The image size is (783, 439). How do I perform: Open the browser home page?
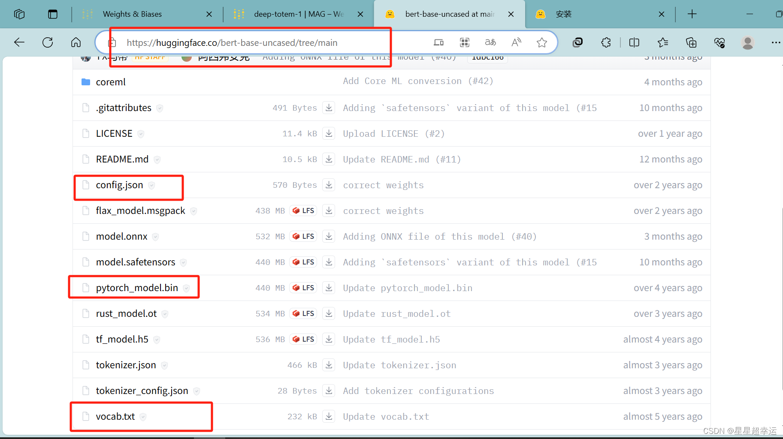coord(76,42)
